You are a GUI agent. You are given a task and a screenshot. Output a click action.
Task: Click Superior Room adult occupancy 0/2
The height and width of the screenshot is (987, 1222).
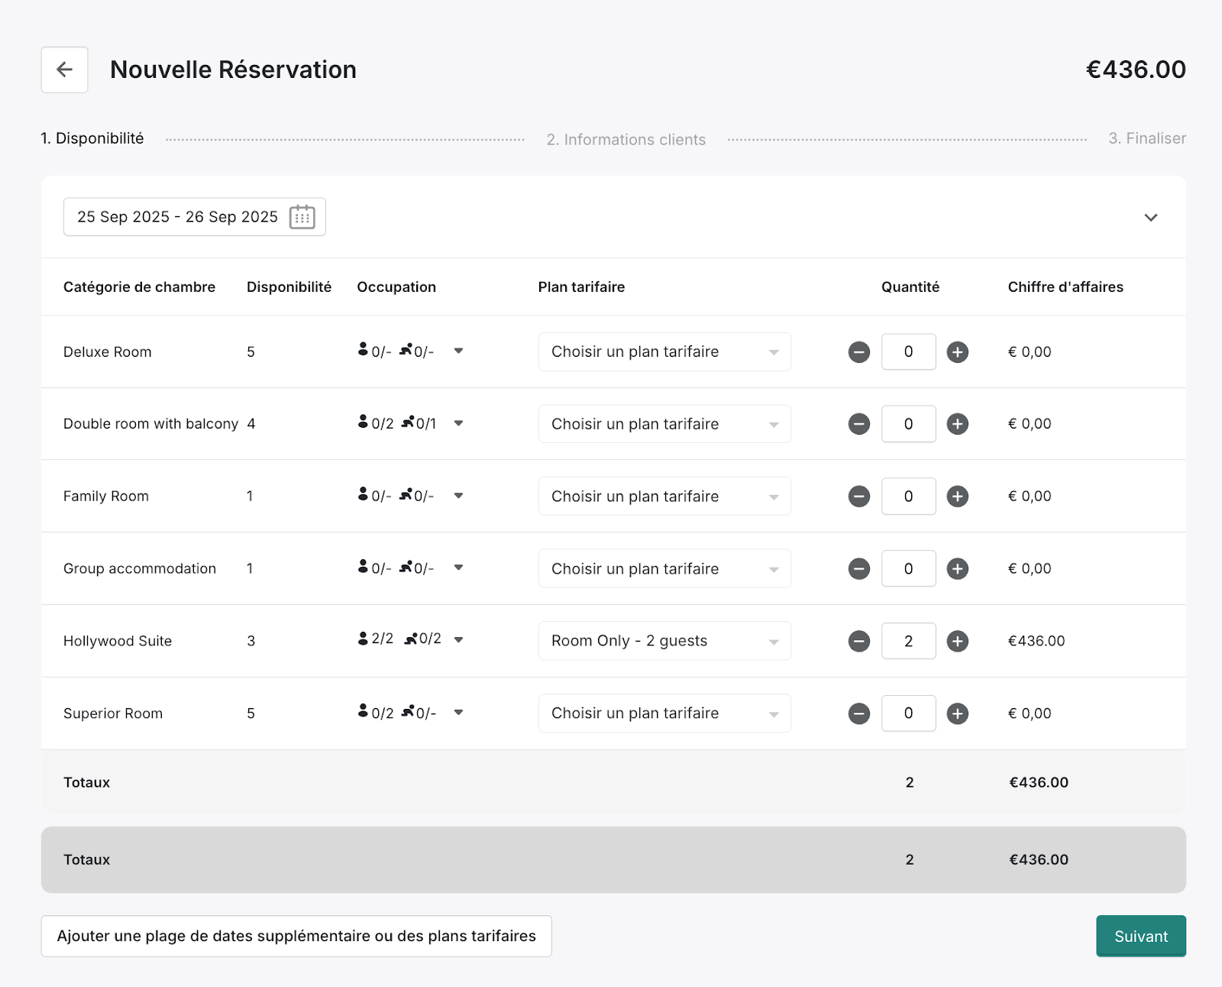(x=375, y=712)
